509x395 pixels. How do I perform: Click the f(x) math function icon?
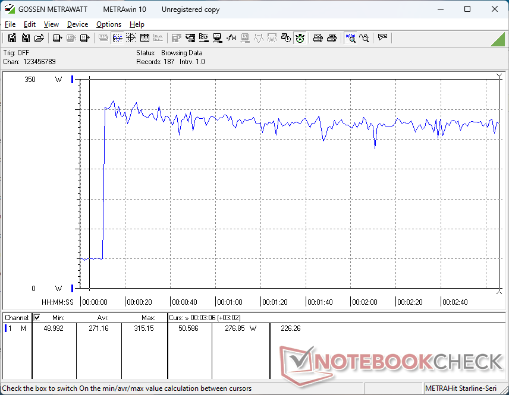pyautogui.click(x=231, y=38)
